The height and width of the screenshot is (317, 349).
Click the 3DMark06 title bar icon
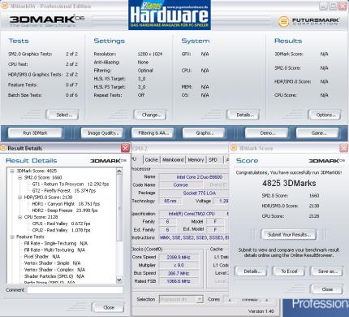point(5,6)
